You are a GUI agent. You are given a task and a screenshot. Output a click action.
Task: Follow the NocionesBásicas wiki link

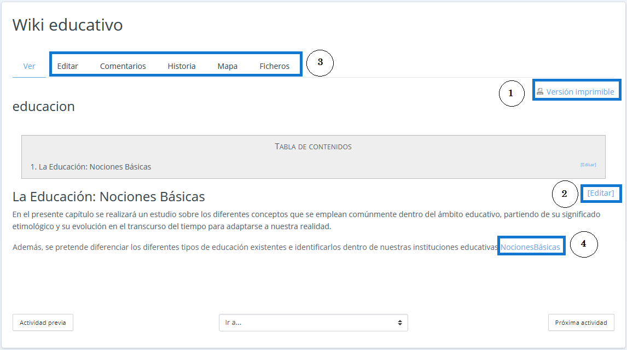tap(530, 247)
